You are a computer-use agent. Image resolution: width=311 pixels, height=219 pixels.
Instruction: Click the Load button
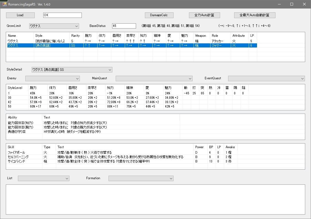(x=20, y=15)
